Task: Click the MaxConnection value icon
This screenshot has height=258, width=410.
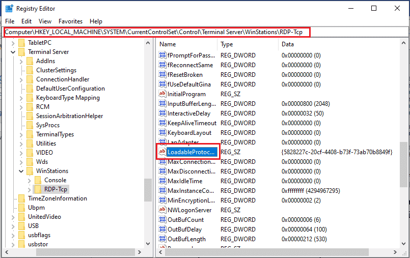Action: tap(162, 162)
